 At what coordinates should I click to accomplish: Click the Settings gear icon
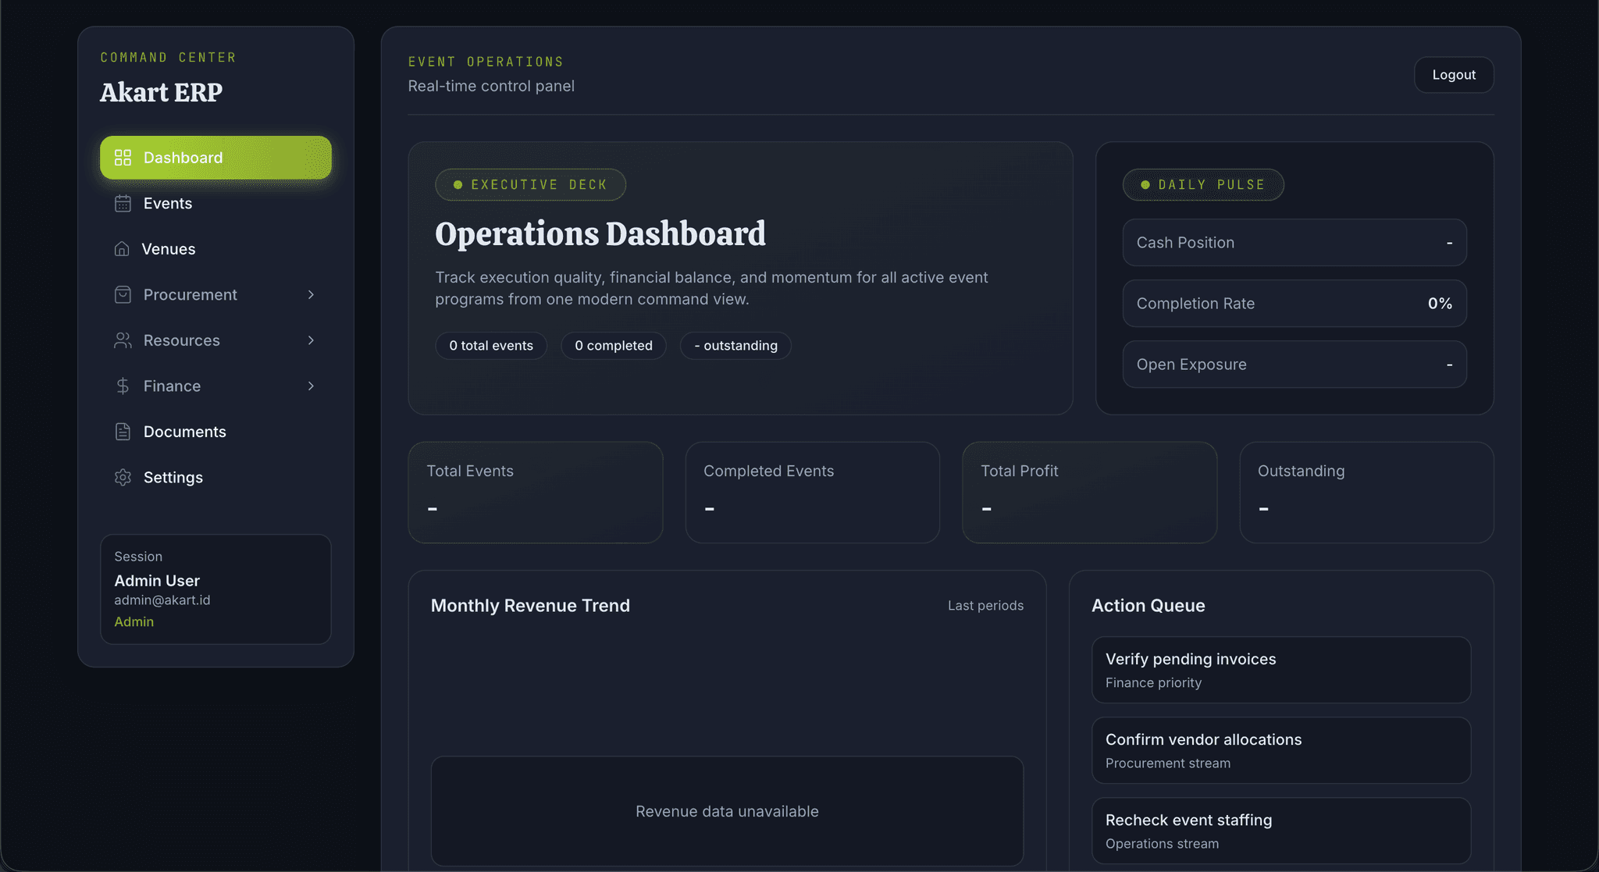tap(123, 478)
